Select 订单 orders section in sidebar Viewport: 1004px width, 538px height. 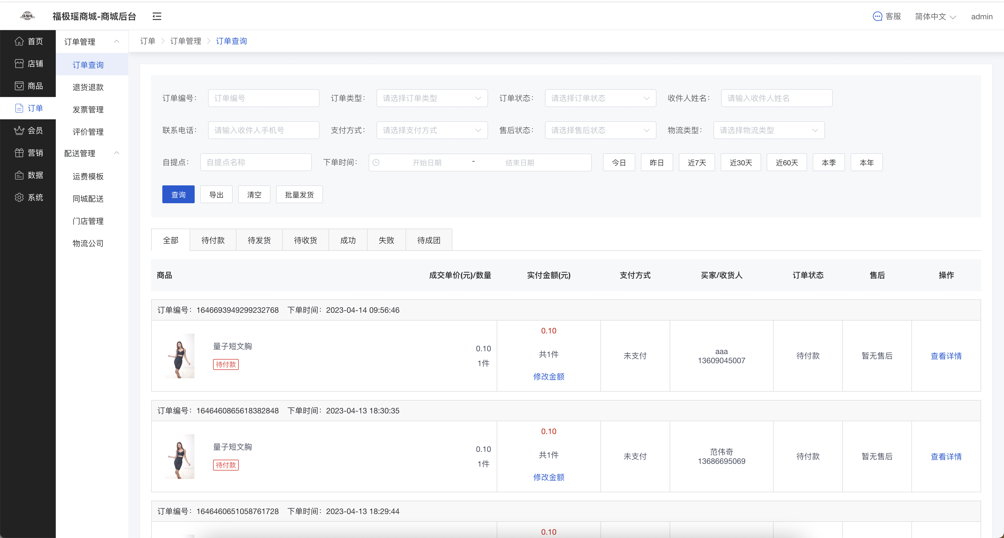point(28,108)
